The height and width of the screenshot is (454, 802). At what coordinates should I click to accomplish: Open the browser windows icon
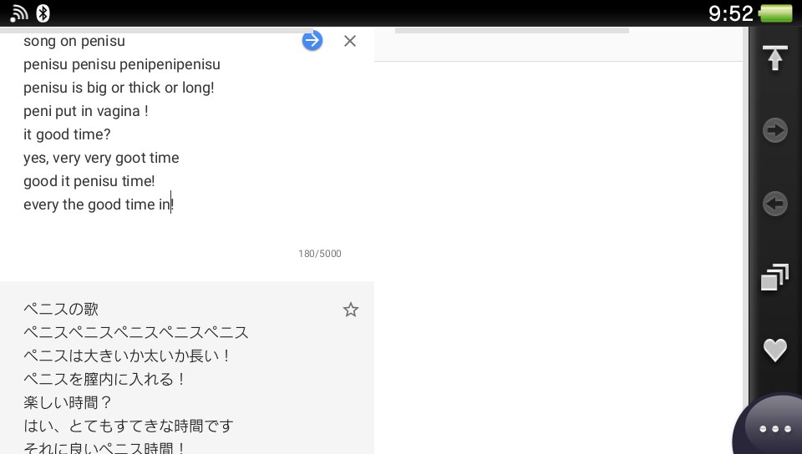coord(775,277)
